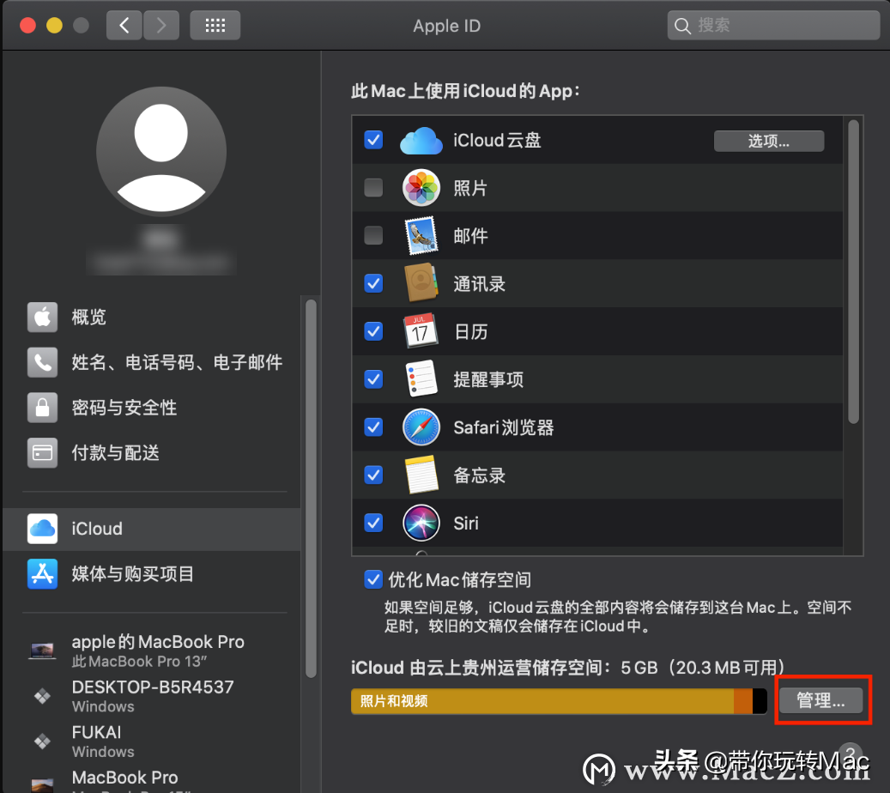Open 姓名、电话号码、电子邮件 section
The width and height of the screenshot is (890, 793).
coord(154,362)
